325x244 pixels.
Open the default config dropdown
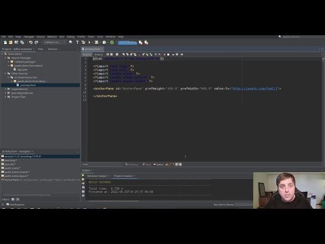[54, 42]
